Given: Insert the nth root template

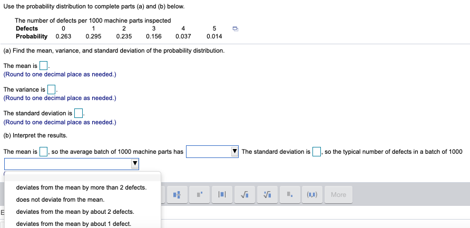Looking at the screenshot, I should pos(267,195).
